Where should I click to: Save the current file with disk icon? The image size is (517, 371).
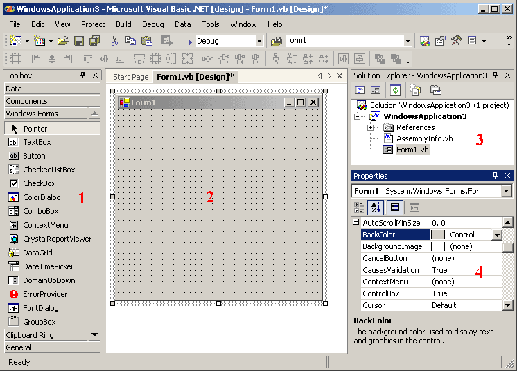coord(79,41)
